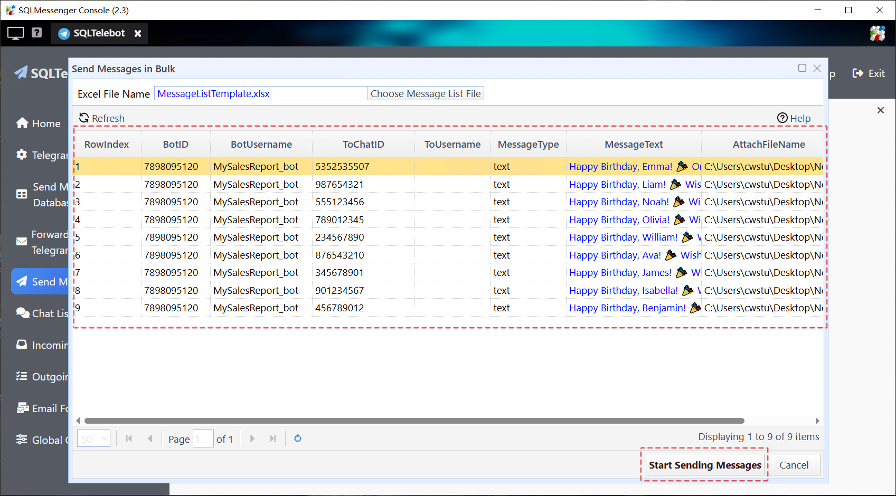Click the horizontal scrollbar of the table
Viewport: 896px width, 496px height.
point(414,421)
